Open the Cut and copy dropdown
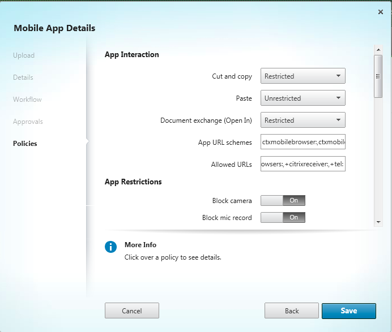 coord(303,76)
